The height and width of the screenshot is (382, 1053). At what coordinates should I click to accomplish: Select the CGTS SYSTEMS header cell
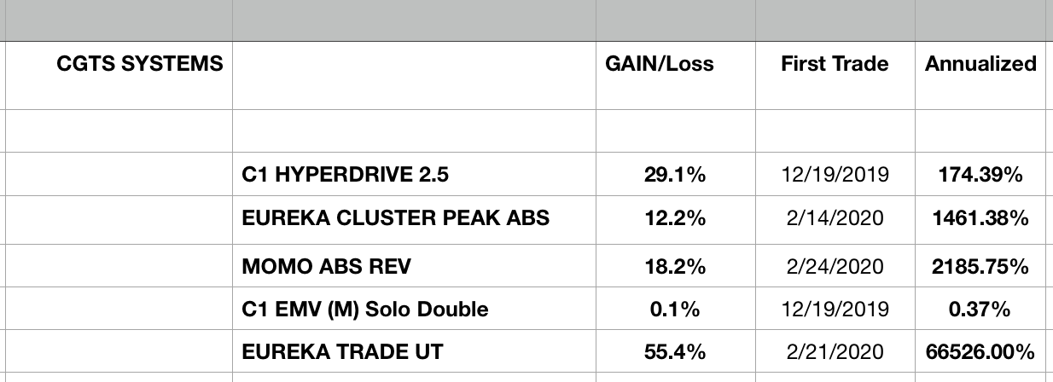[141, 64]
